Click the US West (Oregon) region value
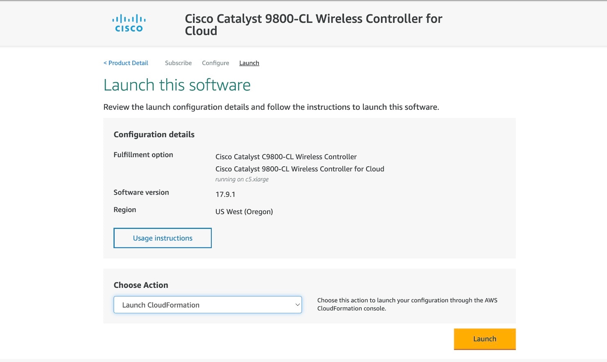The height and width of the screenshot is (362, 607). tap(244, 212)
